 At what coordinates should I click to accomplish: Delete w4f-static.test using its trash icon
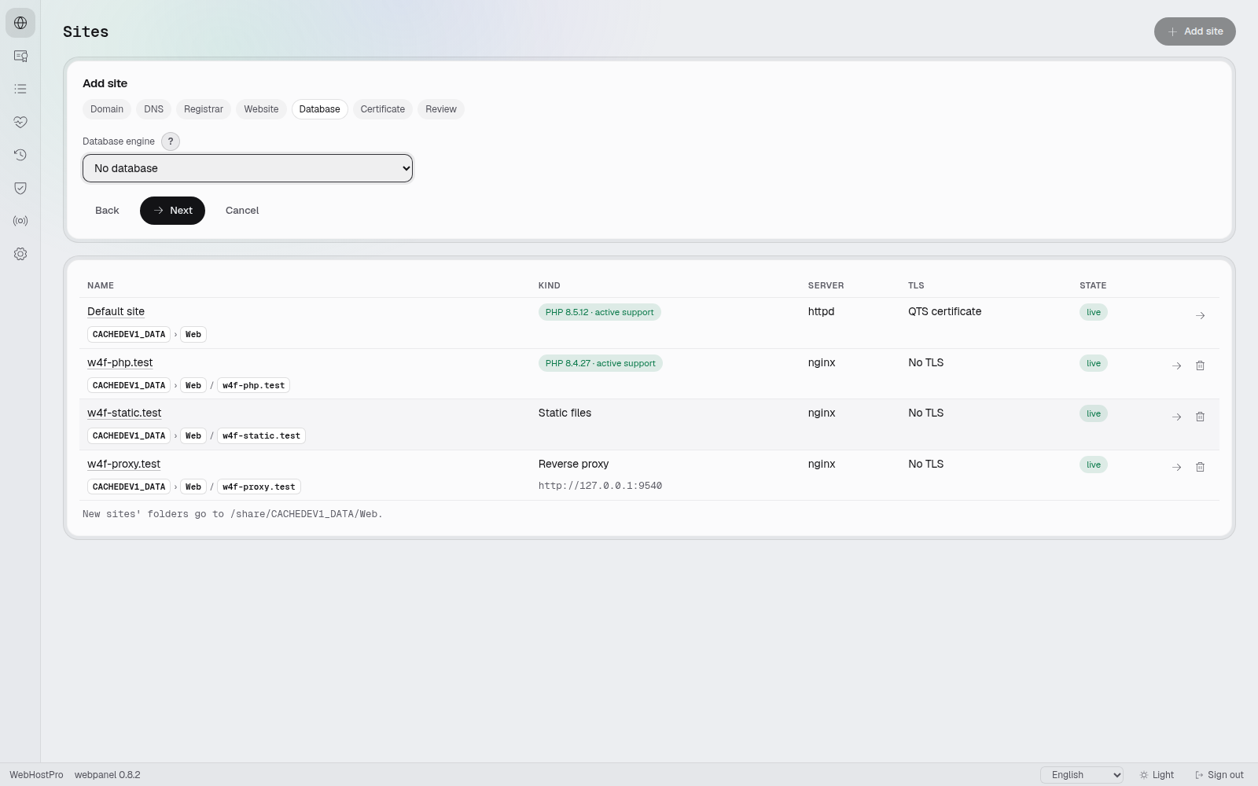(x=1200, y=417)
